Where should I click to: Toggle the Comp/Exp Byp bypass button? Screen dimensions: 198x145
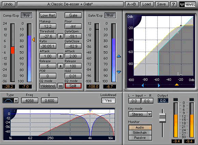pos(27,15)
